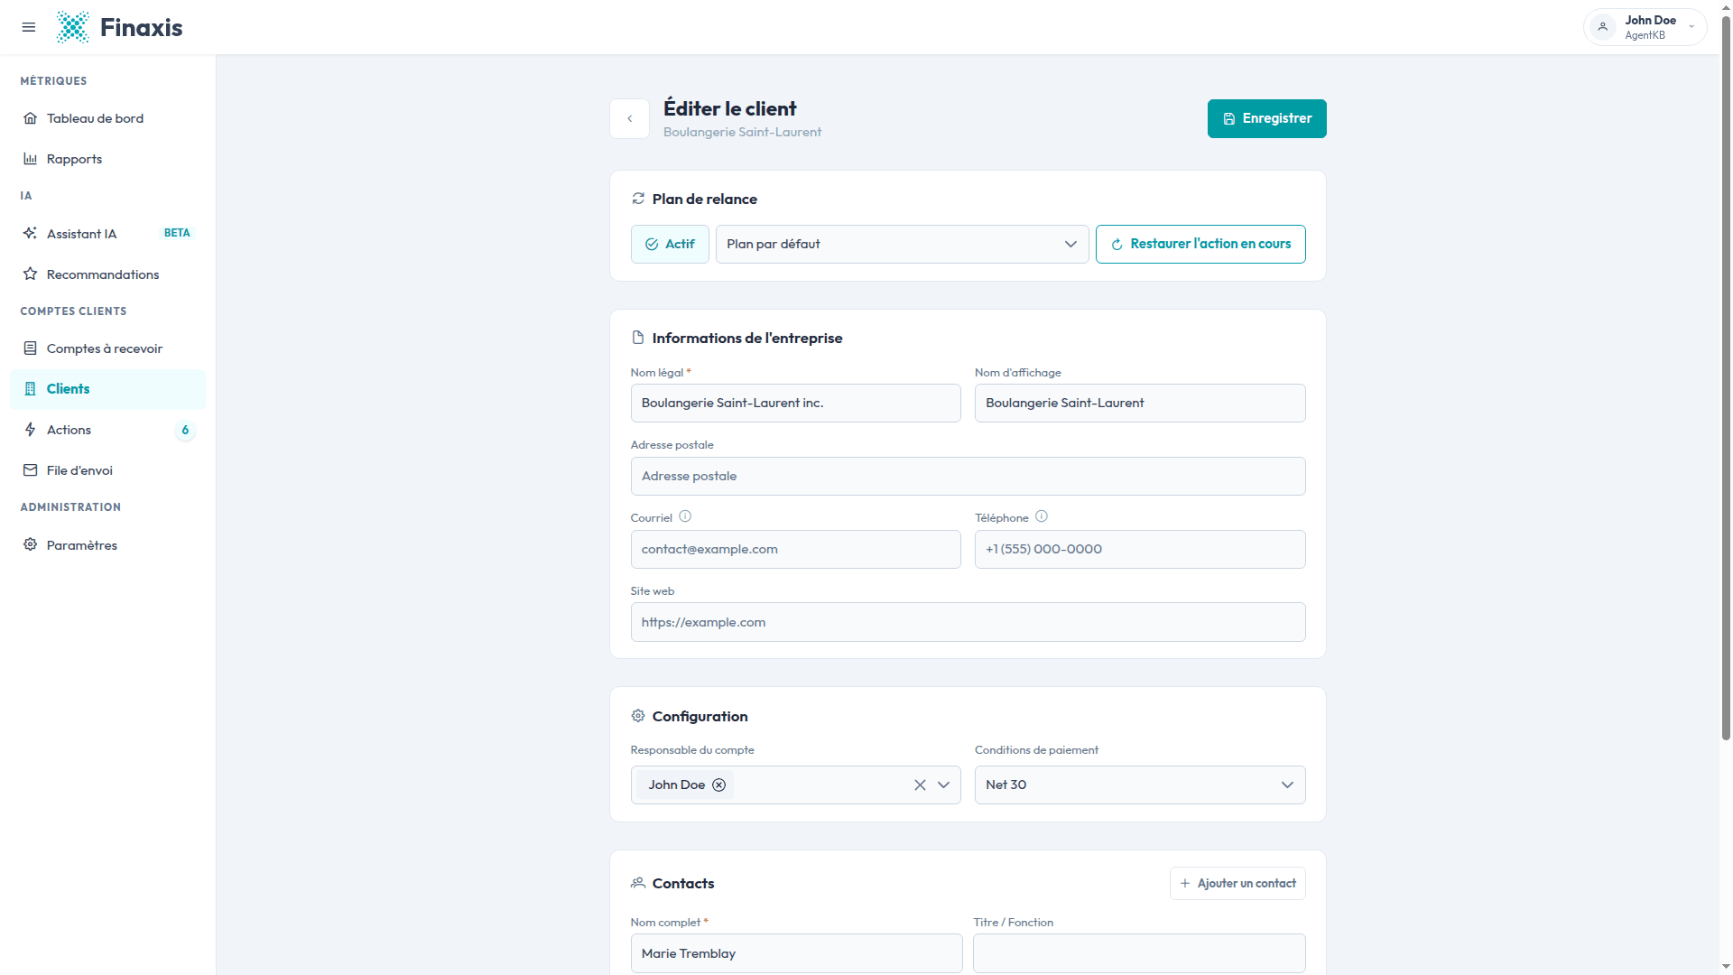Clear the Responsable du compte selection
This screenshot has width=1733, height=975.
coord(920,785)
